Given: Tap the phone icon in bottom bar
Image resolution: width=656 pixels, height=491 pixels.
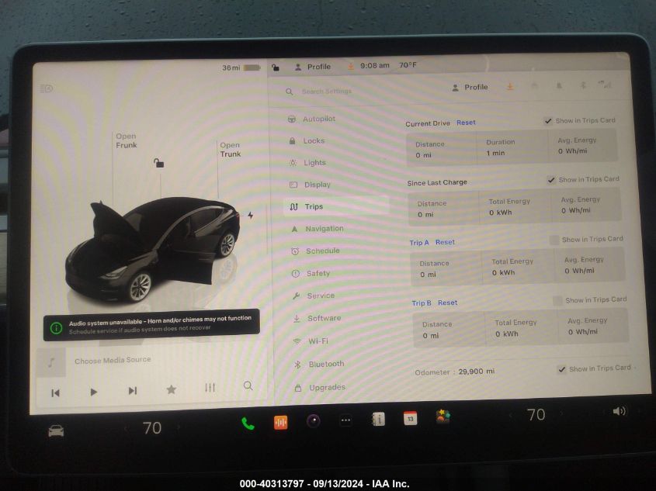Looking at the screenshot, I should click(x=248, y=424).
